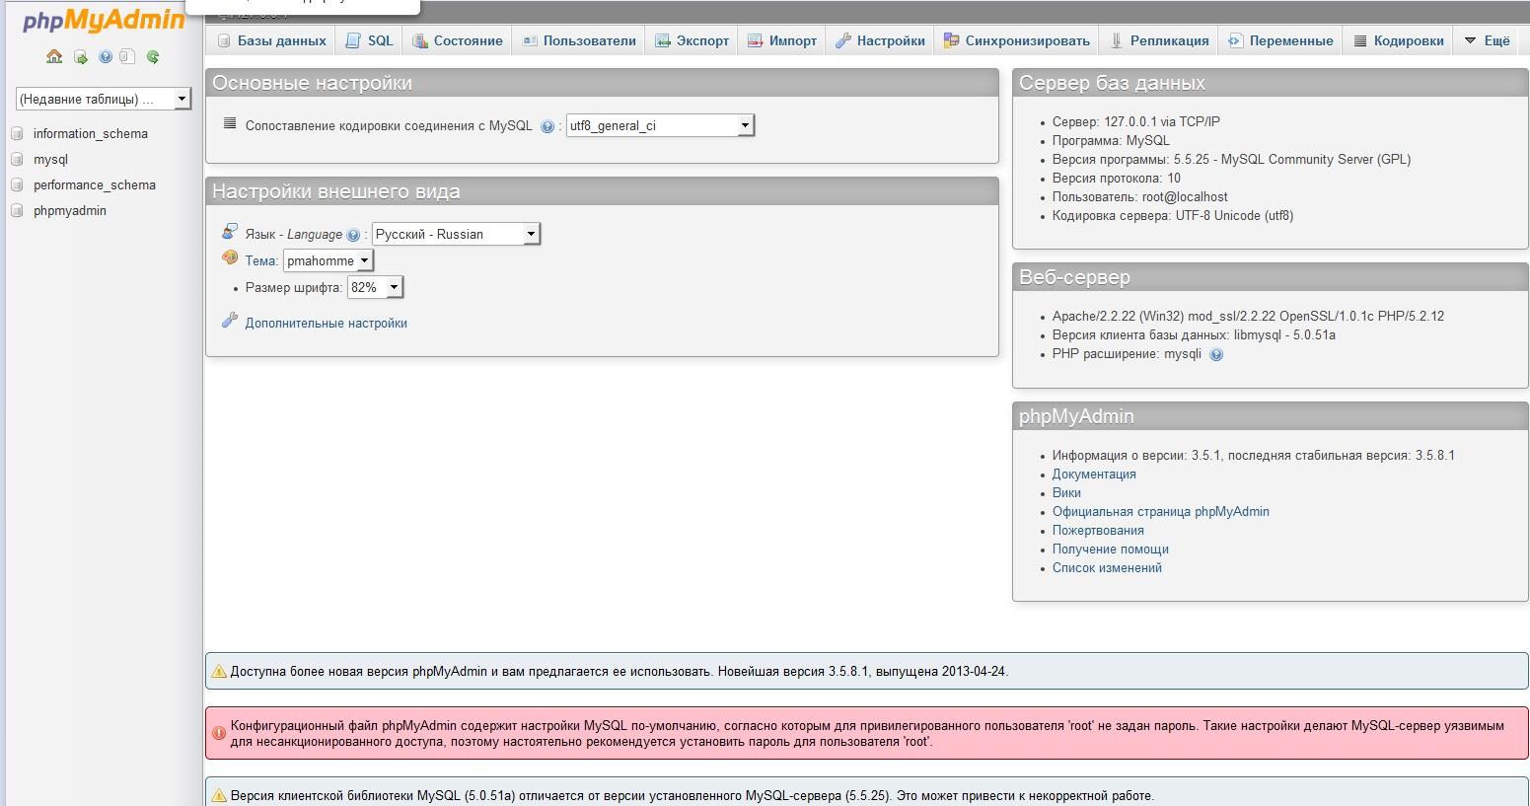Open the Вики link
The height and width of the screenshot is (806, 1530).
coord(1066,493)
